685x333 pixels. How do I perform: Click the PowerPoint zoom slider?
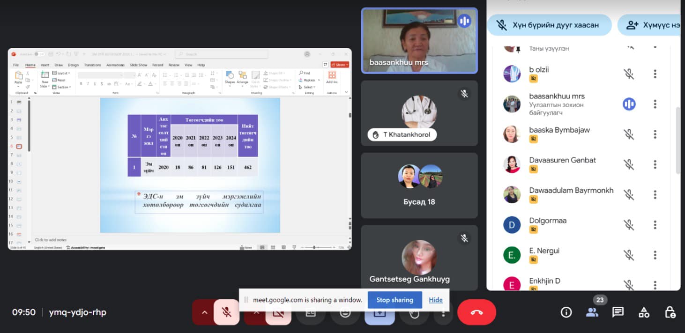[314, 247]
